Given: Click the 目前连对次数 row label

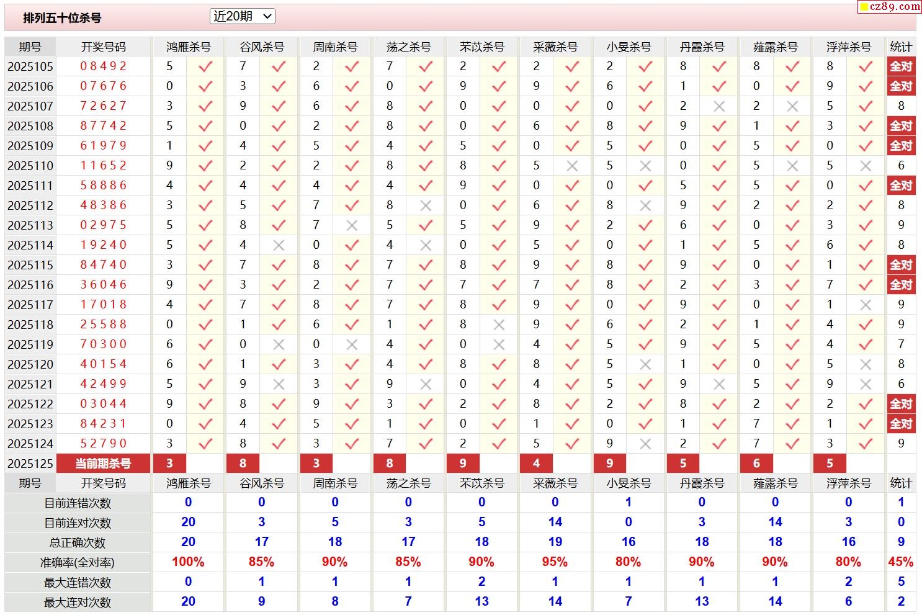Looking at the screenshot, I should click(x=78, y=523).
